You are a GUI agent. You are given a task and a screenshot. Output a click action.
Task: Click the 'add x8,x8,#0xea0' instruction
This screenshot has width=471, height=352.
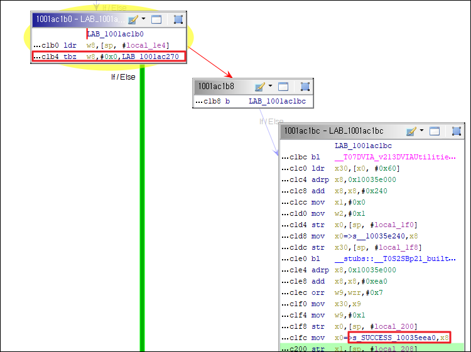(334, 281)
